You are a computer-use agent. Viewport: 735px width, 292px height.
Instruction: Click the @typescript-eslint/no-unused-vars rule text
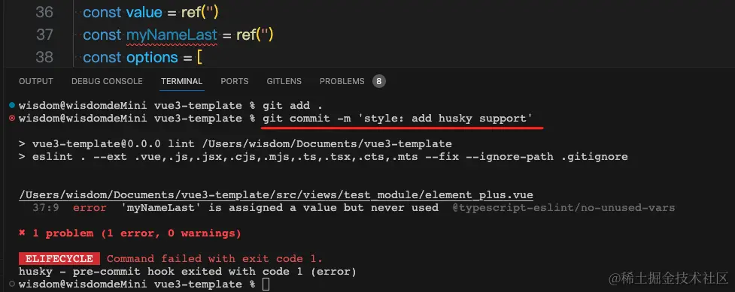tap(563, 207)
